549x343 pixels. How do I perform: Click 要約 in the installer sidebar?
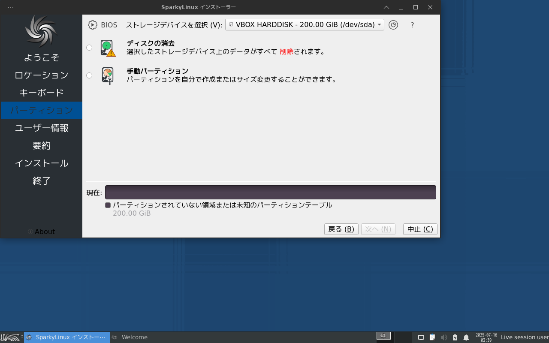(41, 145)
